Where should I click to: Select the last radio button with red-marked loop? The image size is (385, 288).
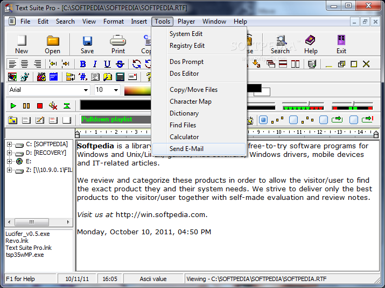coord(354,120)
